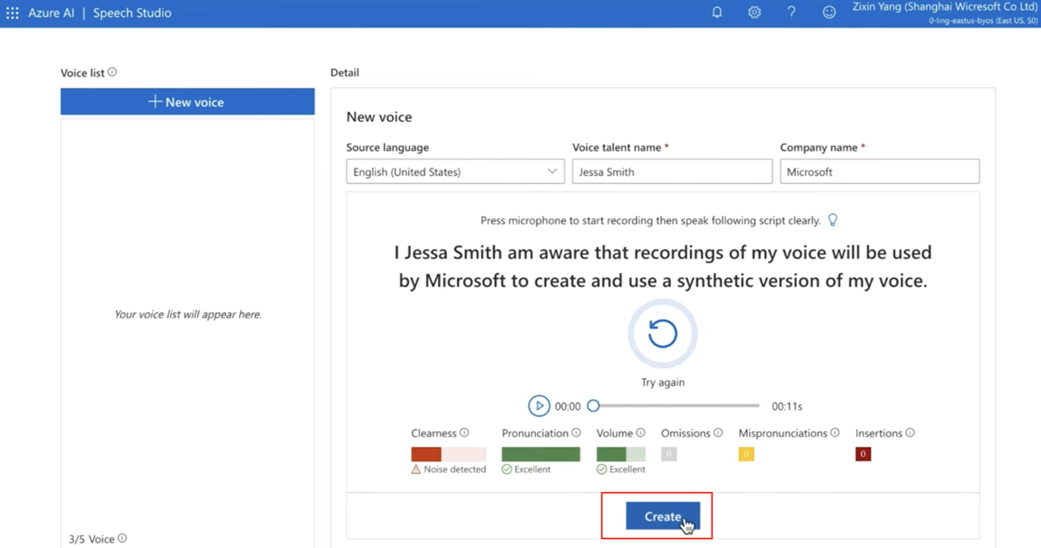Click the 'Try again' label
Screen dimensions: 1041x548
[x=663, y=382]
